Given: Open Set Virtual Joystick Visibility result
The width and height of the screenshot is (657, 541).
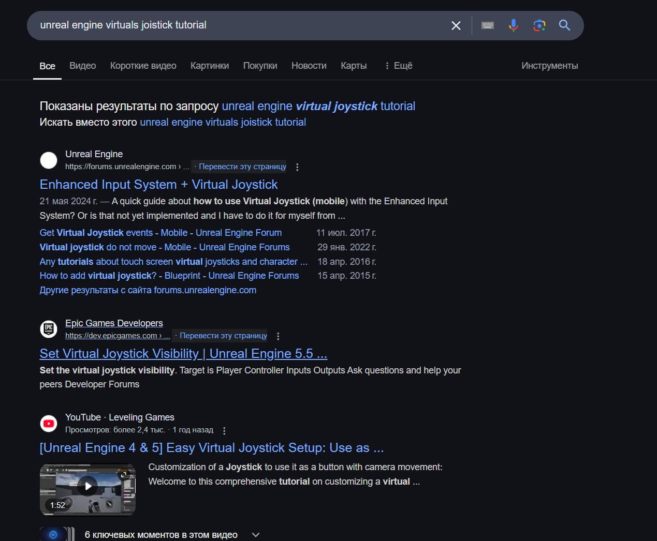Looking at the screenshot, I should pos(183,354).
